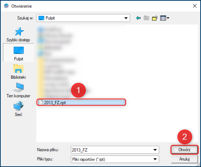The width and height of the screenshot is (201, 167).
Task: Open view menu dropdown arrow in toolbar
Action: click(x=168, y=18)
